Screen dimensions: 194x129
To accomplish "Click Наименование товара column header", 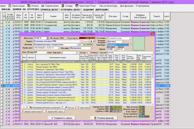I will 58,58.
